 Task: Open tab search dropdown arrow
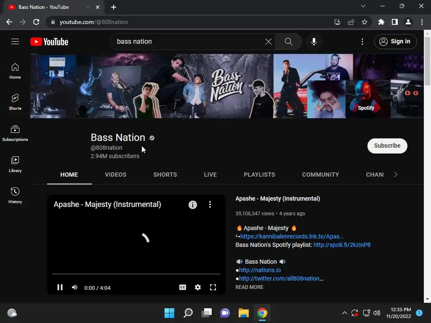(363, 6)
